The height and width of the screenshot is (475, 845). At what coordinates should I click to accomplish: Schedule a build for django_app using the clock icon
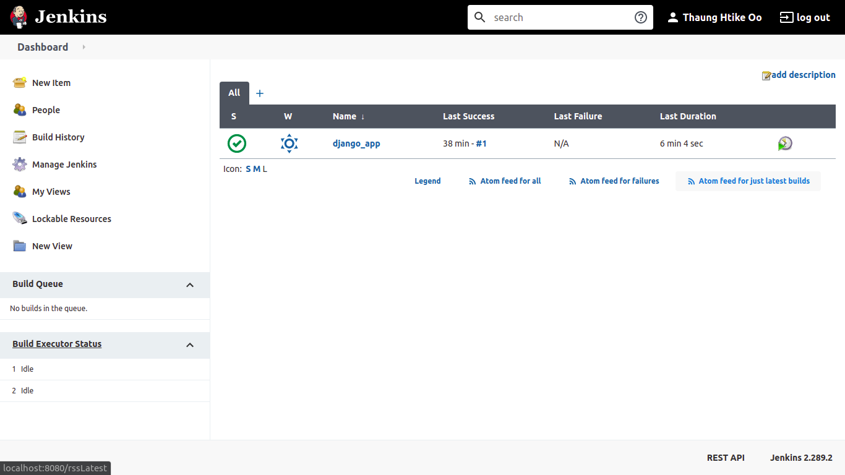tap(785, 143)
